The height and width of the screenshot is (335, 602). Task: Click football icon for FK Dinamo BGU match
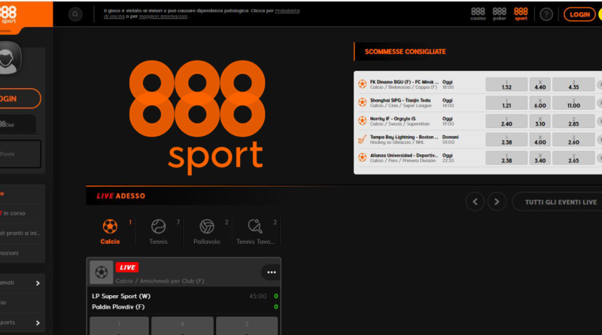(x=362, y=84)
